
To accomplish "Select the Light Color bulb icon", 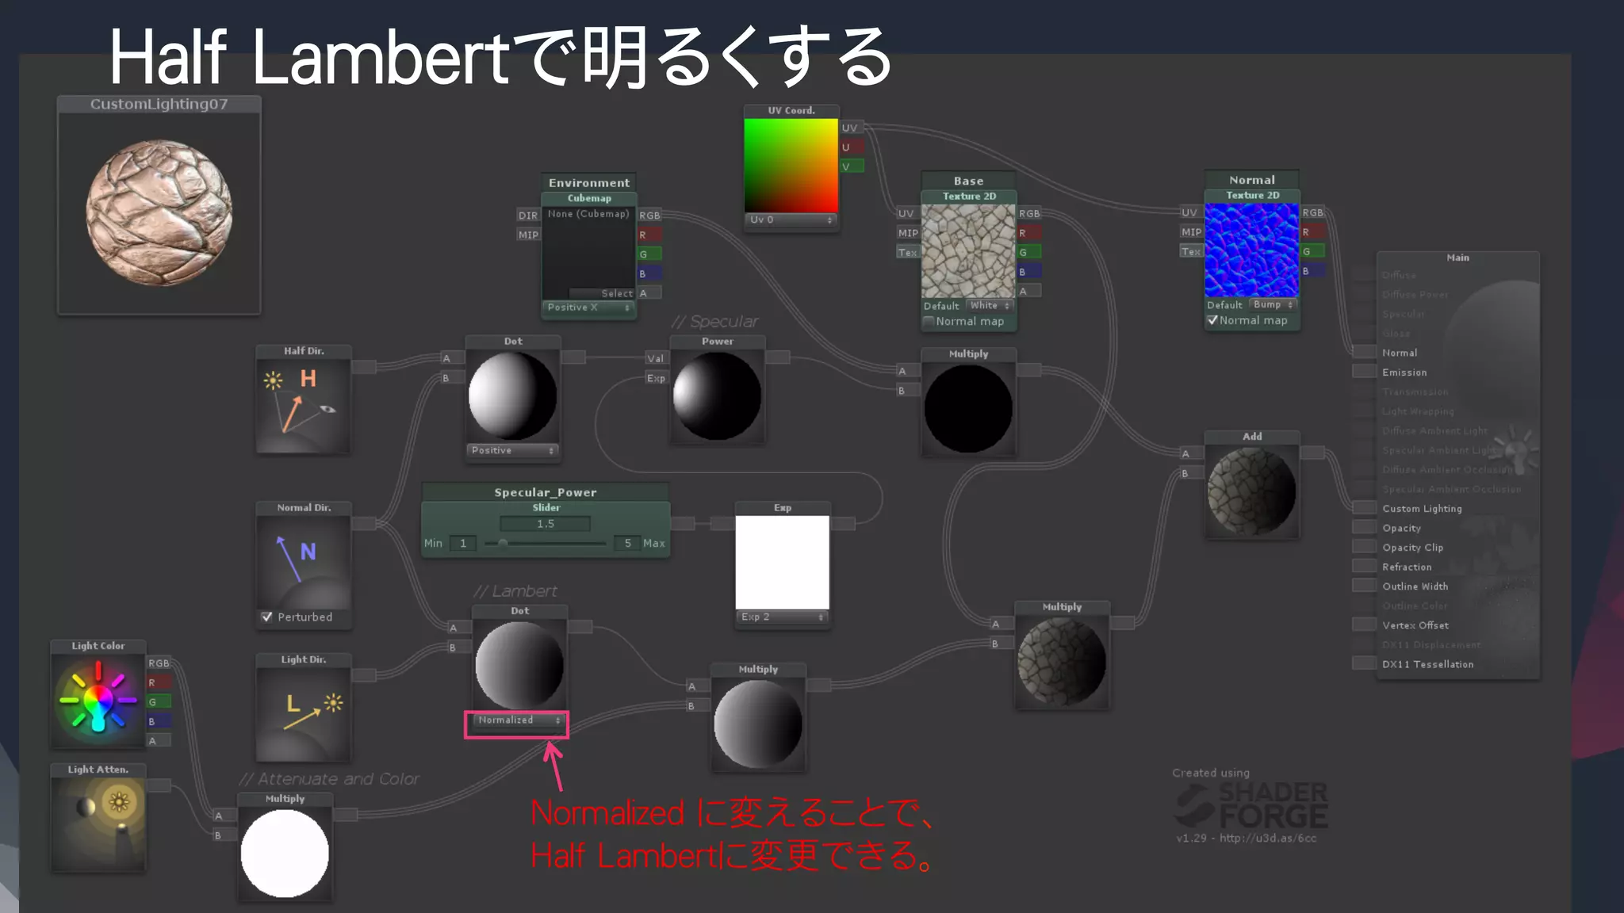I will pos(98,700).
